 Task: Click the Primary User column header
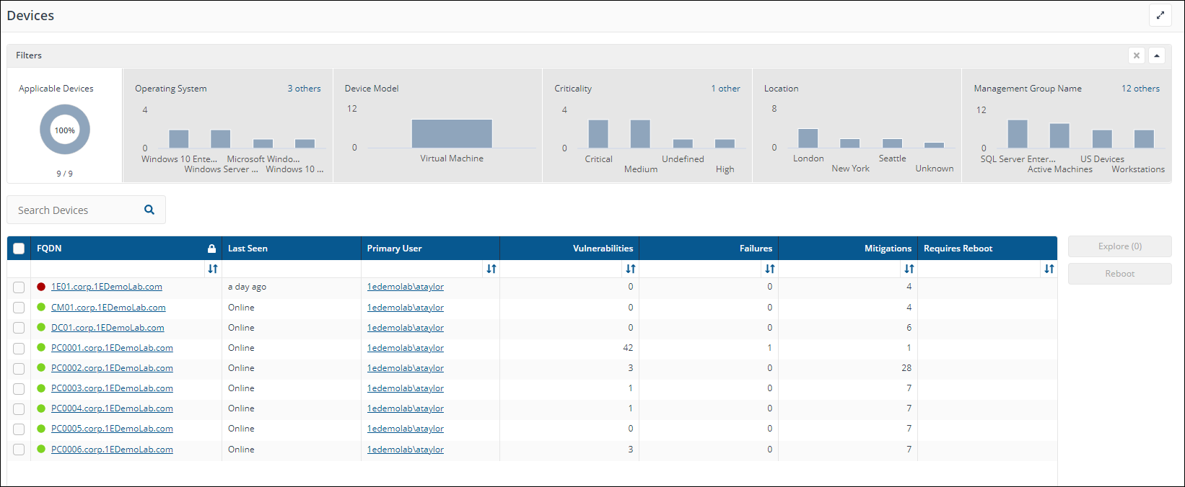click(394, 249)
